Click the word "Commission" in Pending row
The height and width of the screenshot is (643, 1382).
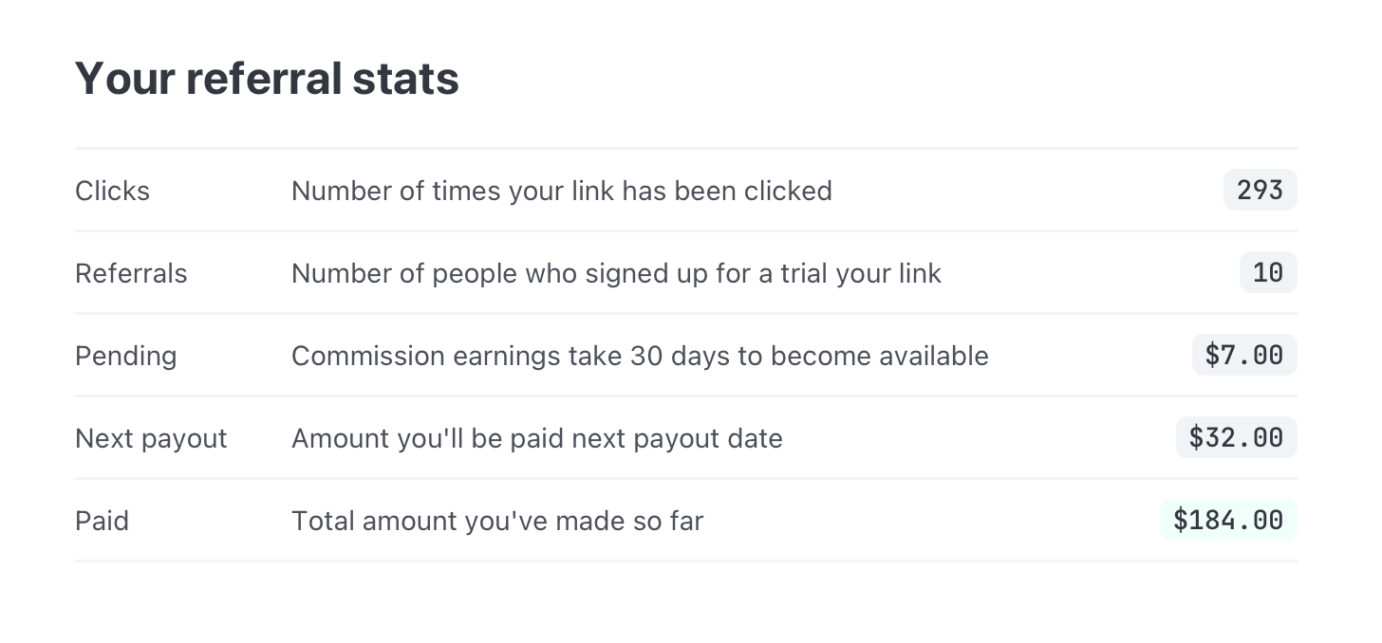click(367, 356)
